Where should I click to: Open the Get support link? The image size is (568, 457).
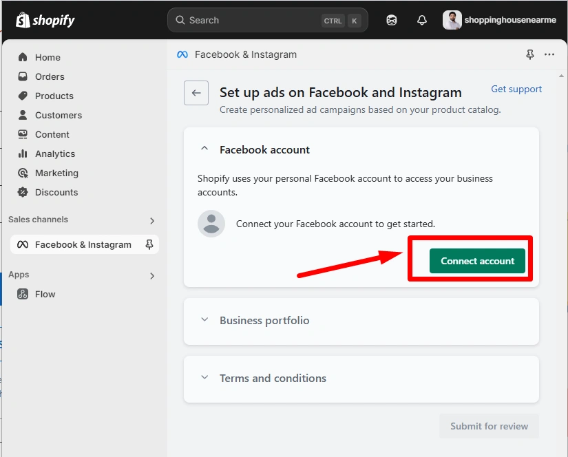(x=516, y=89)
